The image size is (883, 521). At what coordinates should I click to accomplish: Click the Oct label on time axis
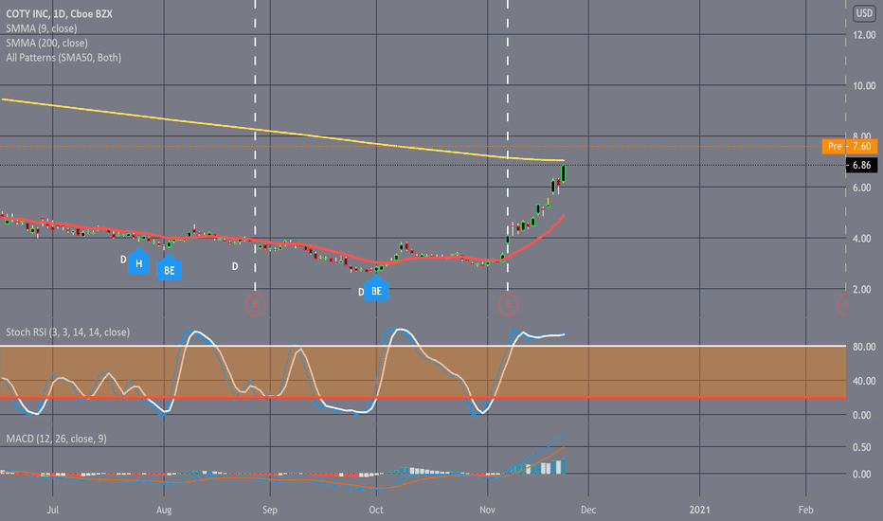[x=375, y=510]
